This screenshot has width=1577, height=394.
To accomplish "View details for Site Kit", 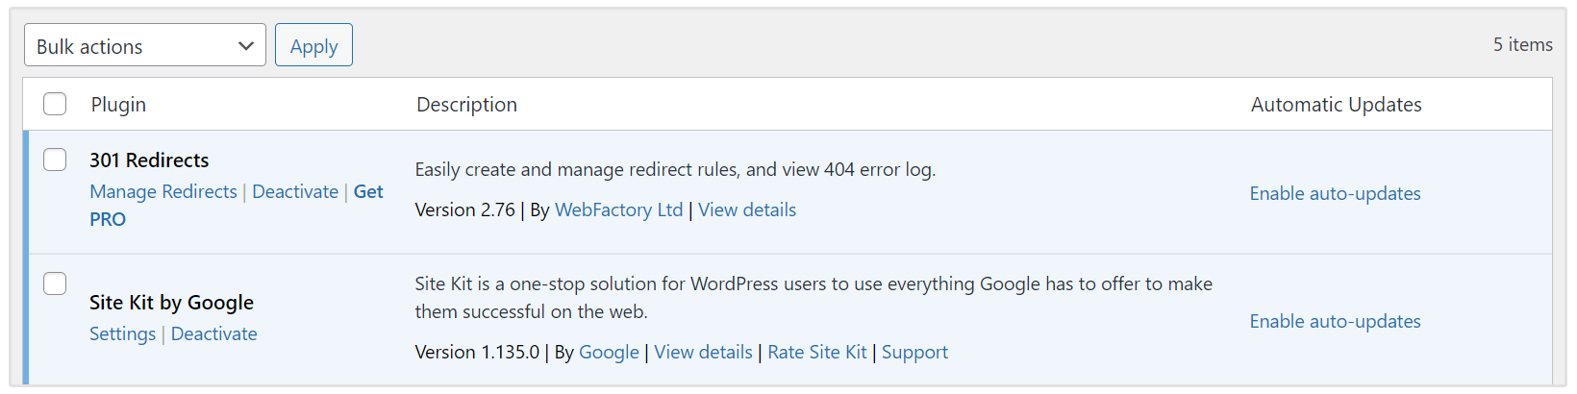I will 703,352.
